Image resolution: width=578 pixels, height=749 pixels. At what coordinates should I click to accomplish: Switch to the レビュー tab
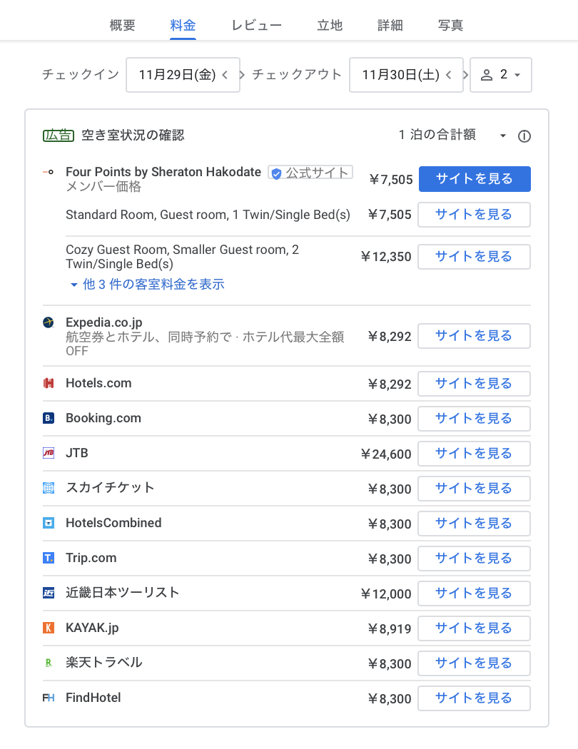(256, 25)
